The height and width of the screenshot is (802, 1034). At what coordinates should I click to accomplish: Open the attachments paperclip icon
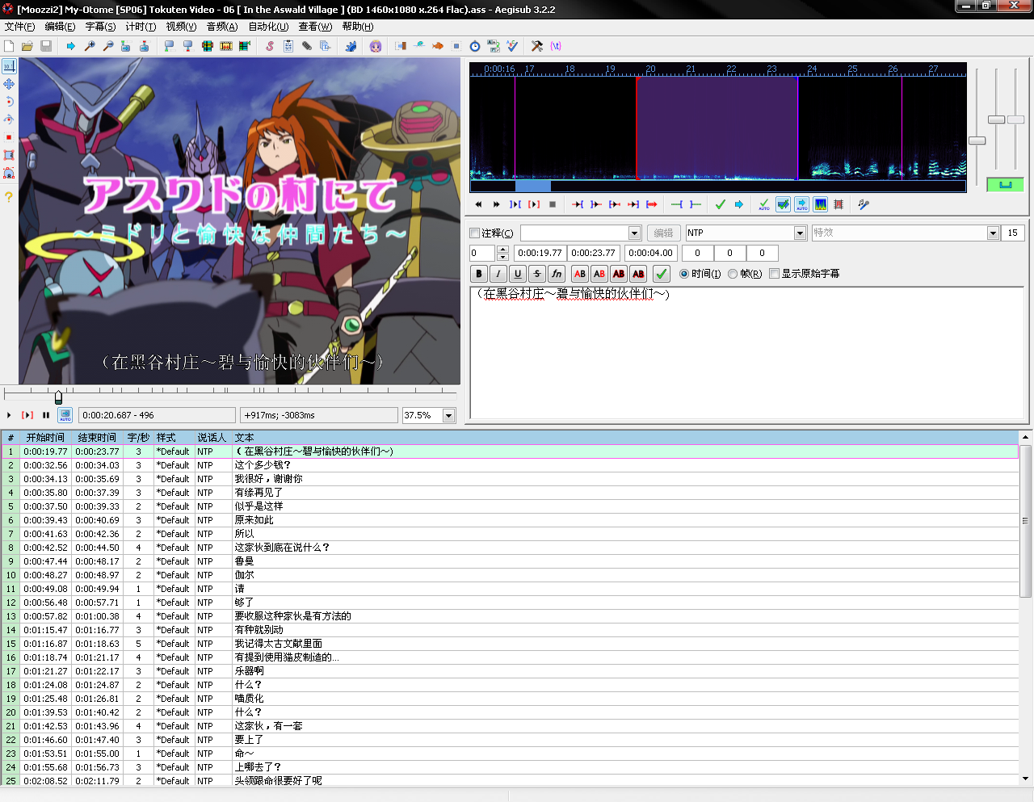tap(307, 46)
